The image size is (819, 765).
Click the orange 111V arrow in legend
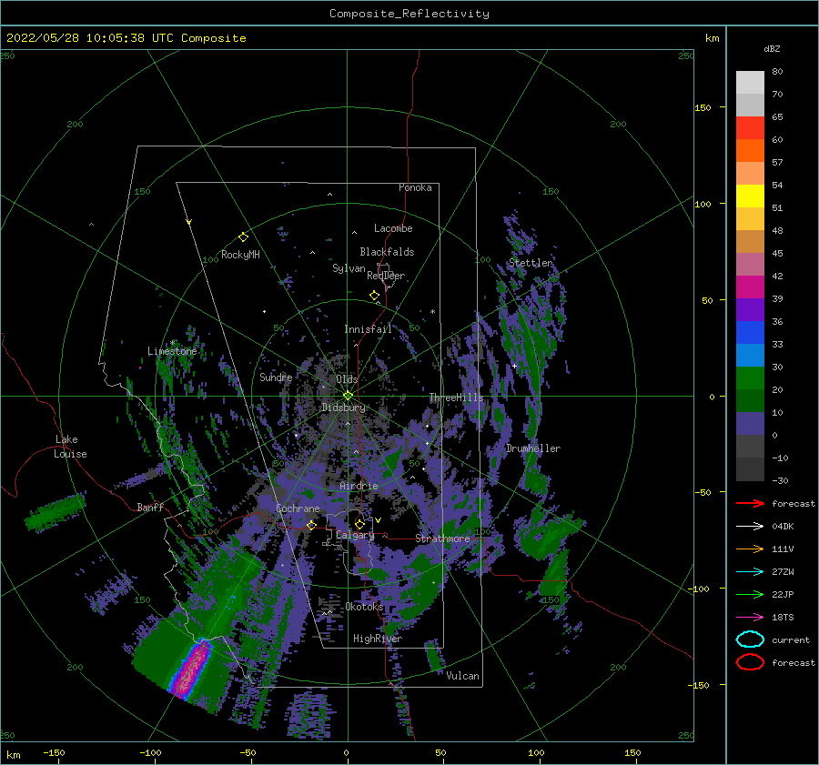point(750,549)
